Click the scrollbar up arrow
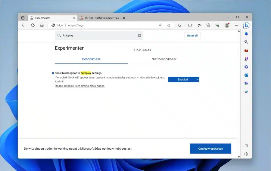 (239, 31)
